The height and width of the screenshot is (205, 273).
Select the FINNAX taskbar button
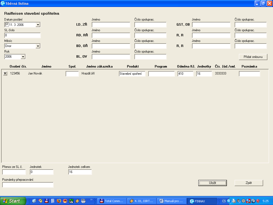pos(202,201)
